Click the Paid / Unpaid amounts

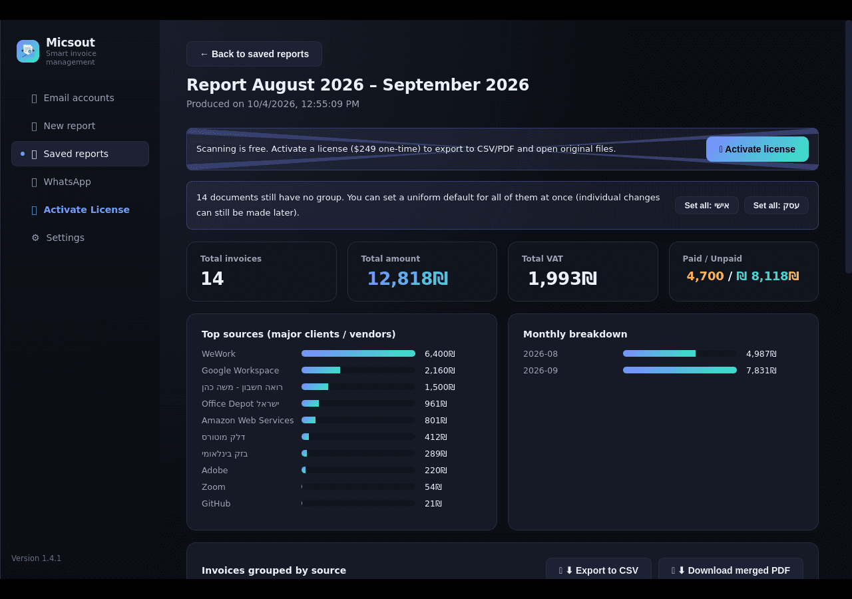click(743, 276)
